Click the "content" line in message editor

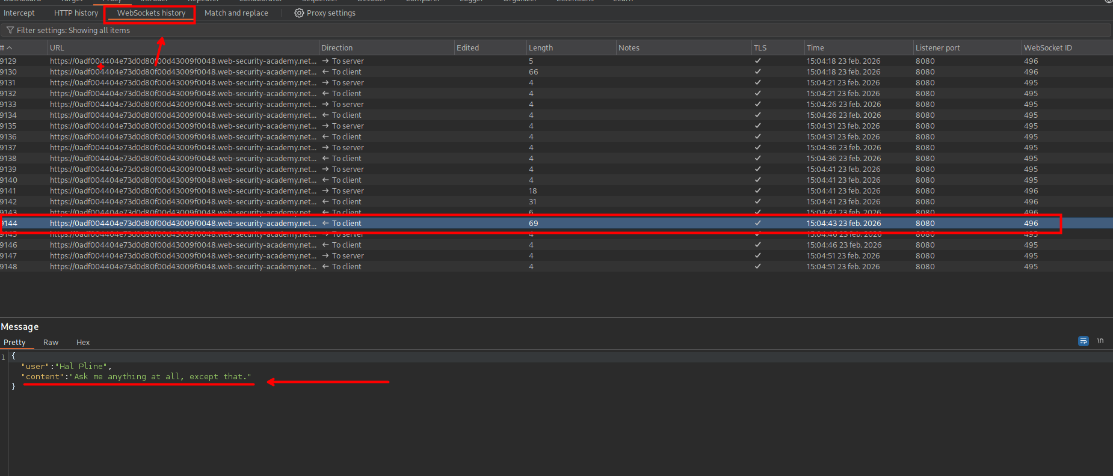coord(138,377)
